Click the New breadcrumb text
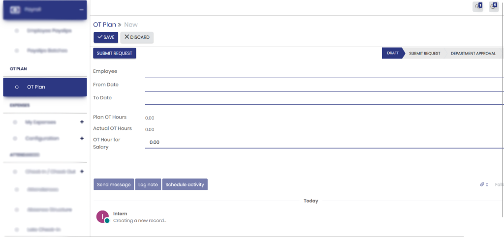 (x=131, y=25)
